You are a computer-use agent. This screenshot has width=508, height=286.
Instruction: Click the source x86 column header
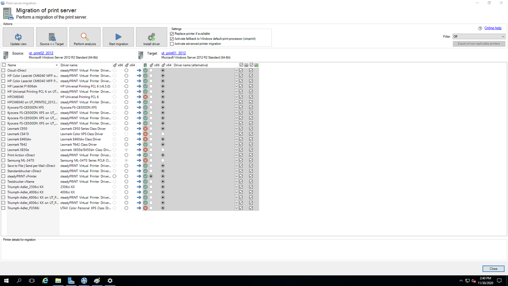[x=118, y=65]
